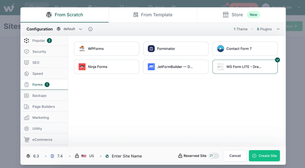Click the lock icon beside US flag
This screenshot has height=168, width=305.
point(77,156)
